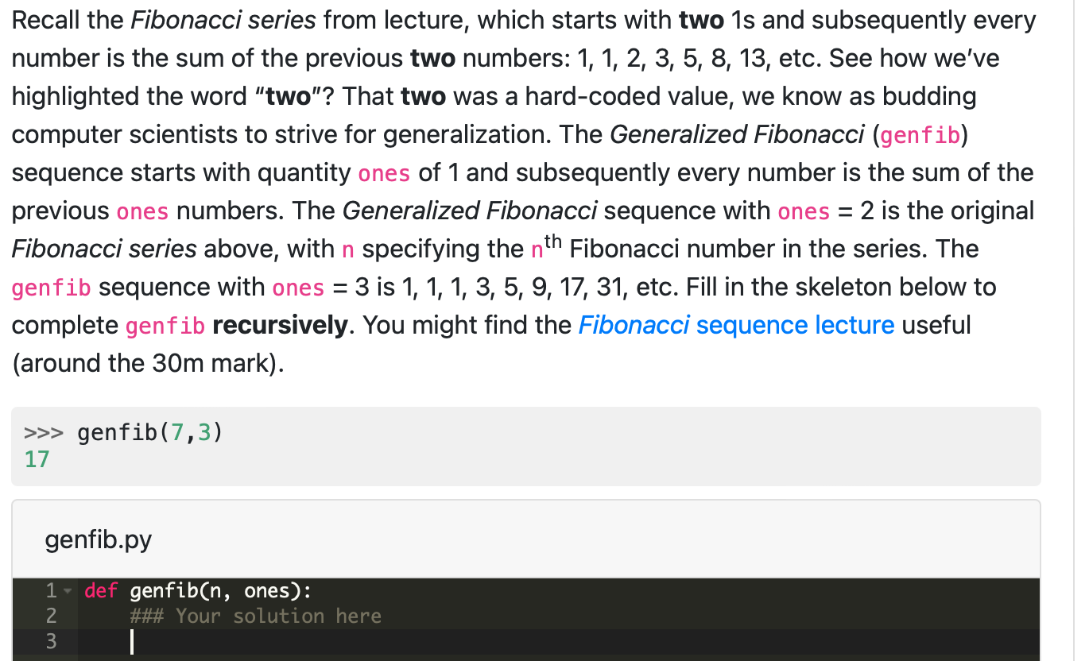The width and height of the screenshot is (1089, 661).
Task: Place cursor on the 'Your solution here' comment
Action: (254, 616)
